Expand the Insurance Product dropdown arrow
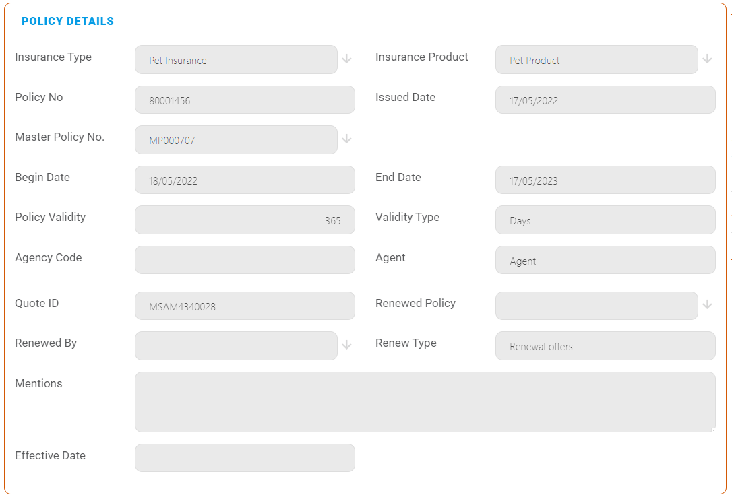This screenshot has height=497, width=732. coord(707,59)
